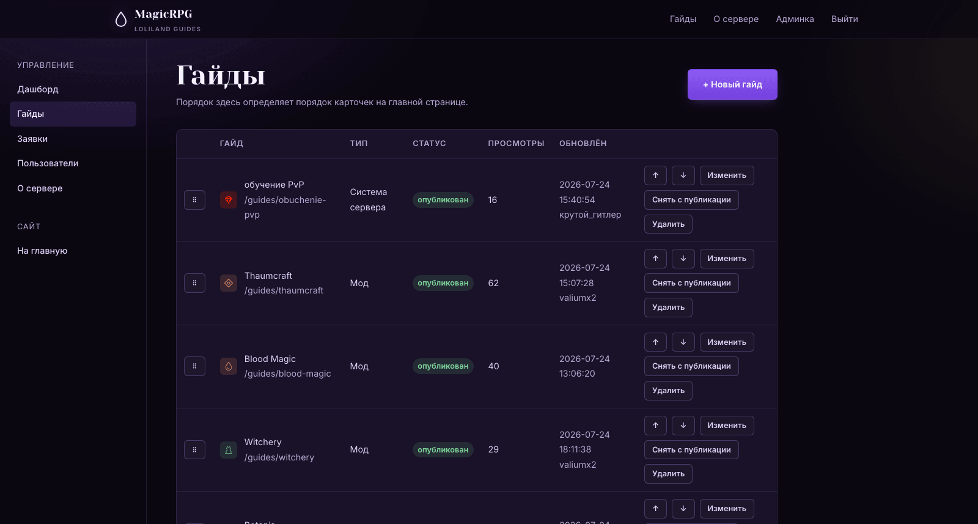
Task: Click down arrow in the partially visible bottom row
Action: click(683, 509)
